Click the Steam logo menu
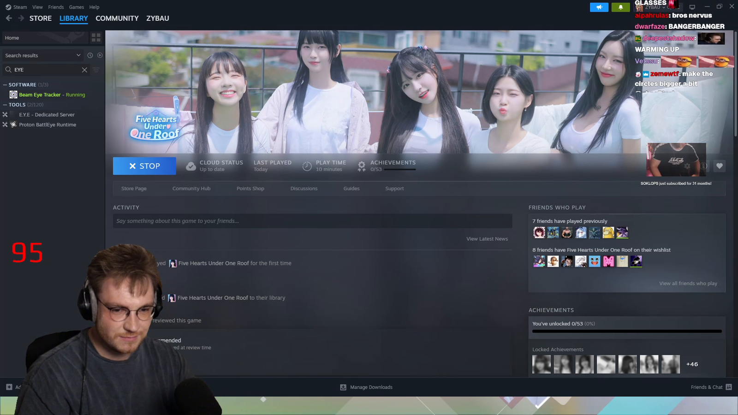The width and height of the screenshot is (738, 415). coord(17,7)
